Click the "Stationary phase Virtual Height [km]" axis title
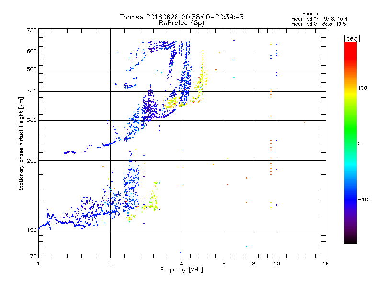 [x=21, y=143]
